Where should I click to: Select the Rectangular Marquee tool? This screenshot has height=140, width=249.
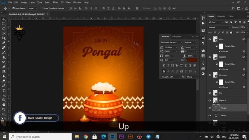tap(4, 24)
